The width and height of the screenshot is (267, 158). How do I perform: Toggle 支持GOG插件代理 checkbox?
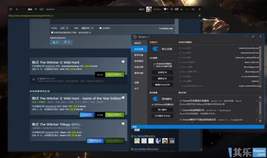(x=155, y=66)
